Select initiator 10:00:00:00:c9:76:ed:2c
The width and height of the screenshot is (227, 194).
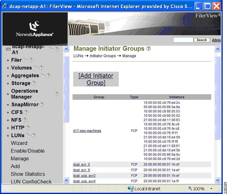click(x=162, y=103)
